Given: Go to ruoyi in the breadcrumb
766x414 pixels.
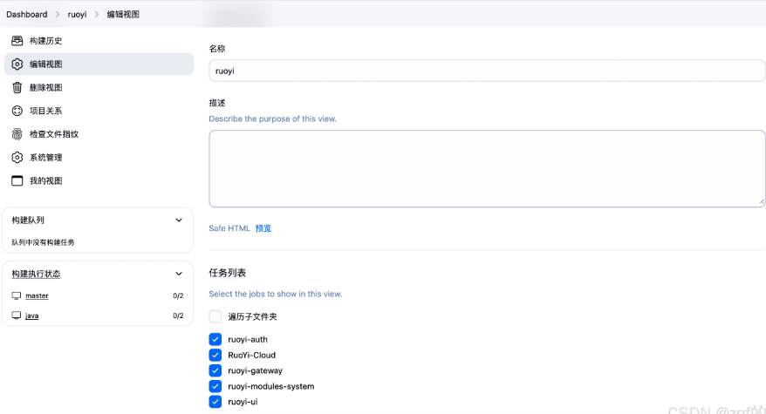Looking at the screenshot, I should [x=77, y=15].
